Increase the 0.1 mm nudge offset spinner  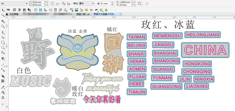click(113, 3)
